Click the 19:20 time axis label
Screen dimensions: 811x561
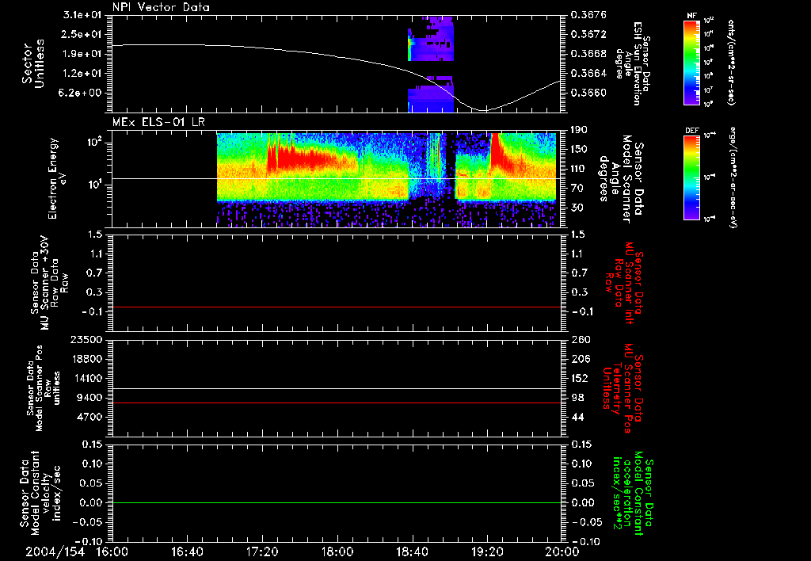coord(487,551)
